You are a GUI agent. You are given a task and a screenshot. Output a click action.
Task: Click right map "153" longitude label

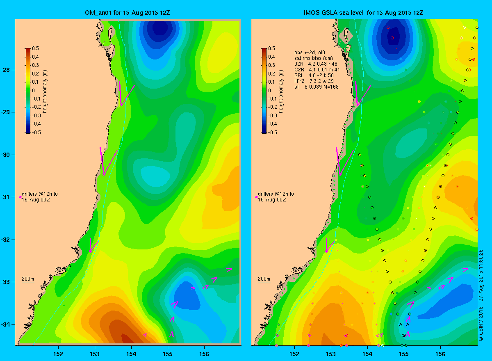point(331,353)
